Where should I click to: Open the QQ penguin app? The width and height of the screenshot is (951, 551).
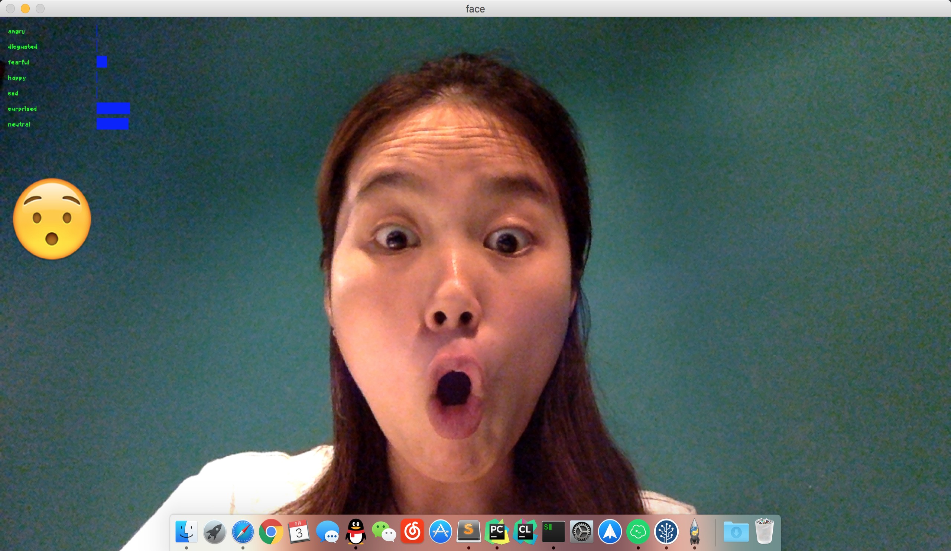(356, 531)
